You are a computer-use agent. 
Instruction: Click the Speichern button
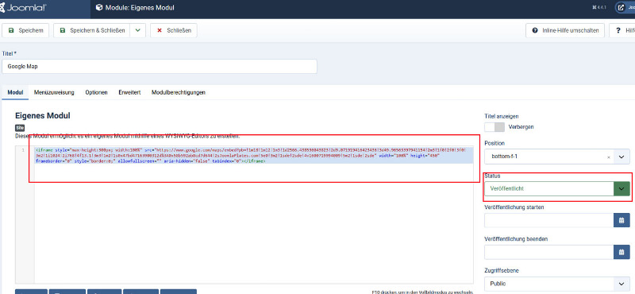click(x=25, y=30)
